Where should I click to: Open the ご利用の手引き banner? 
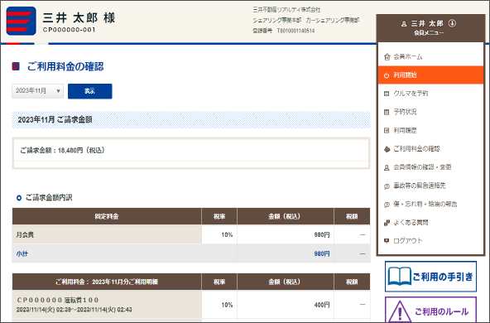click(x=430, y=277)
